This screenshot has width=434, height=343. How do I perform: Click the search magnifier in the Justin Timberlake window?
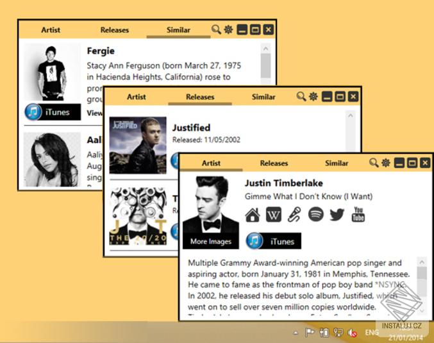[x=374, y=163]
